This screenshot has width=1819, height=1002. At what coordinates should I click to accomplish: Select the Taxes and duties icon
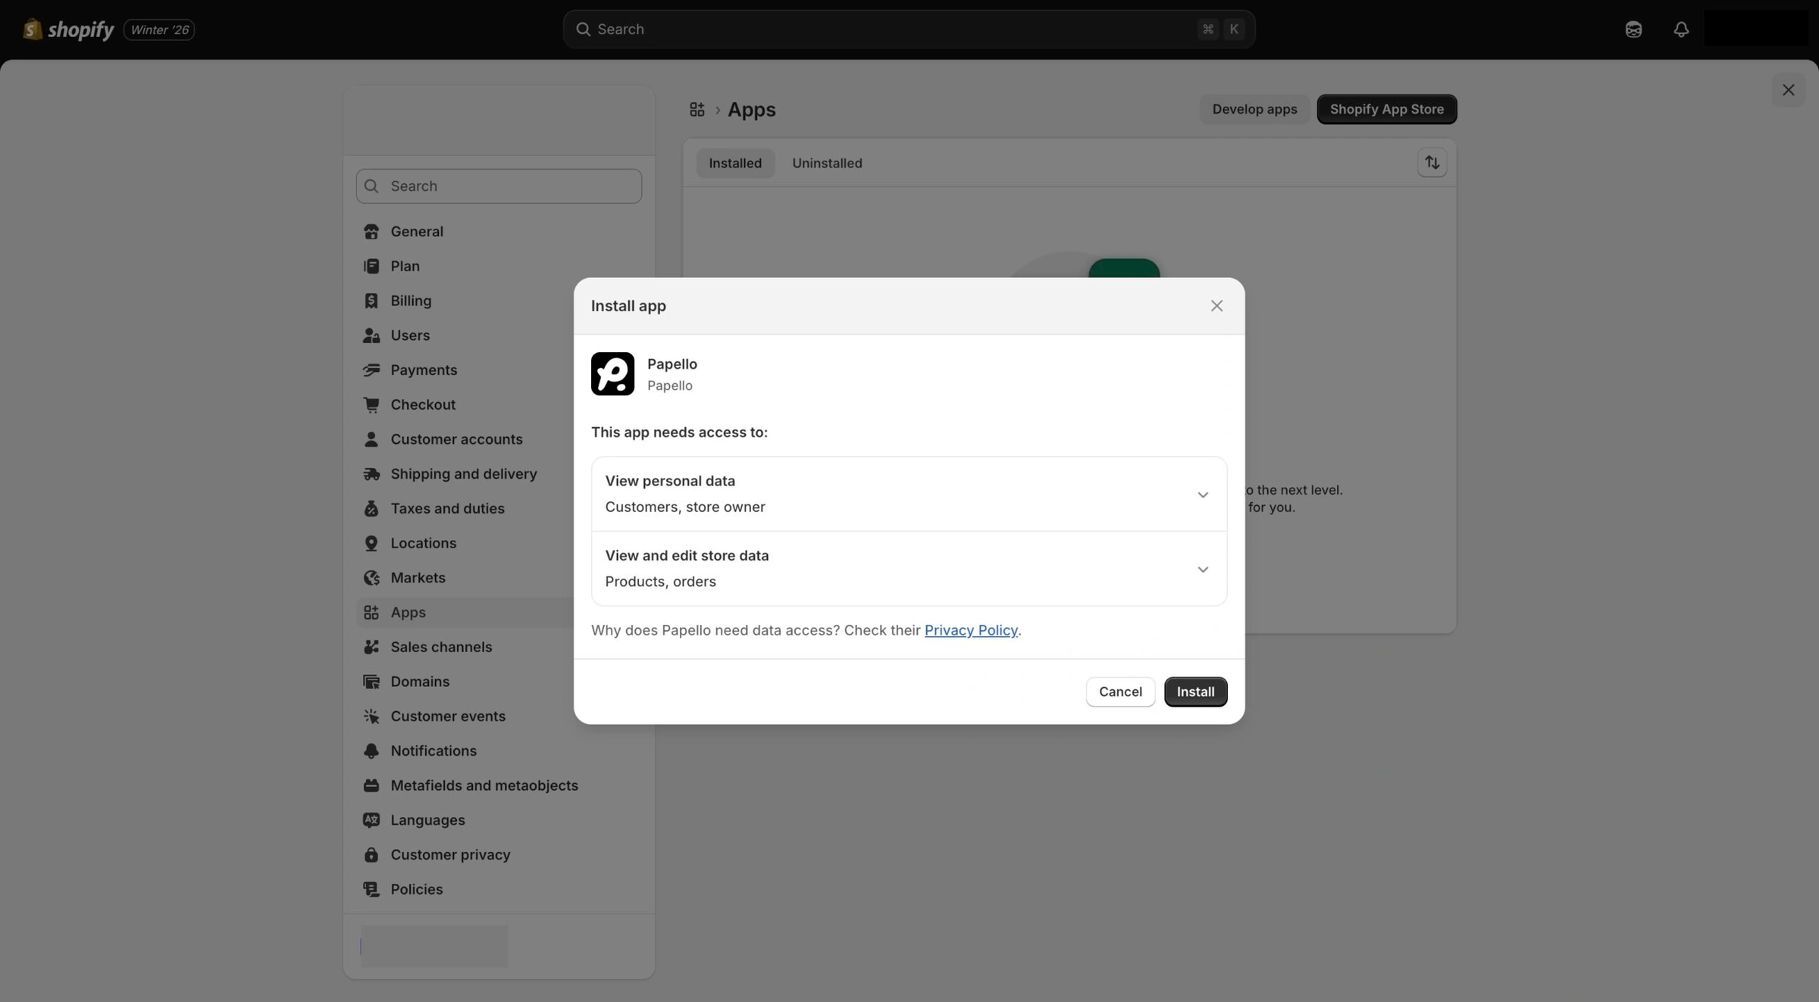tap(371, 508)
